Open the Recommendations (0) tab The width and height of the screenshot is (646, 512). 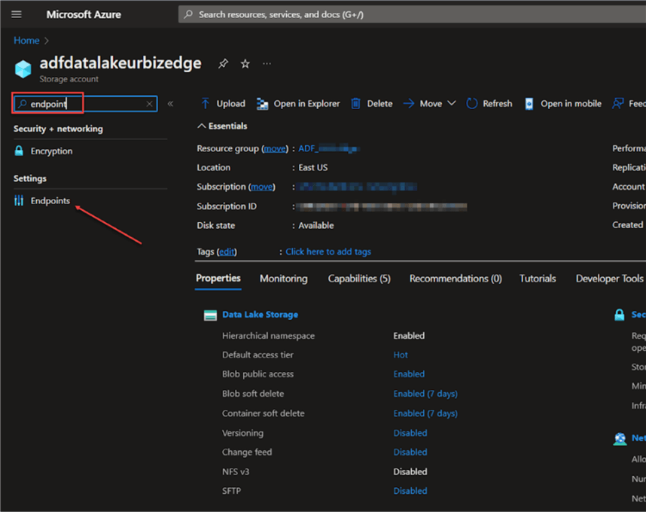pos(456,279)
